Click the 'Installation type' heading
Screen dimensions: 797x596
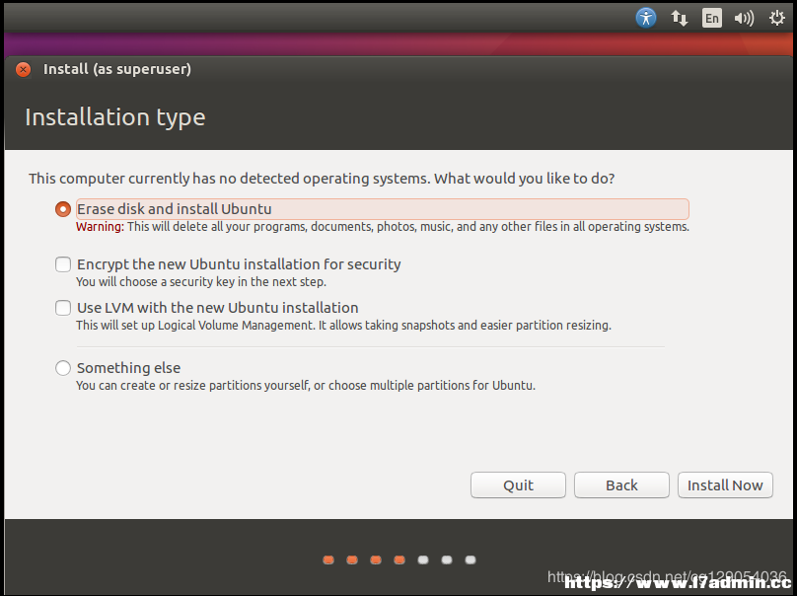click(x=115, y=117)
